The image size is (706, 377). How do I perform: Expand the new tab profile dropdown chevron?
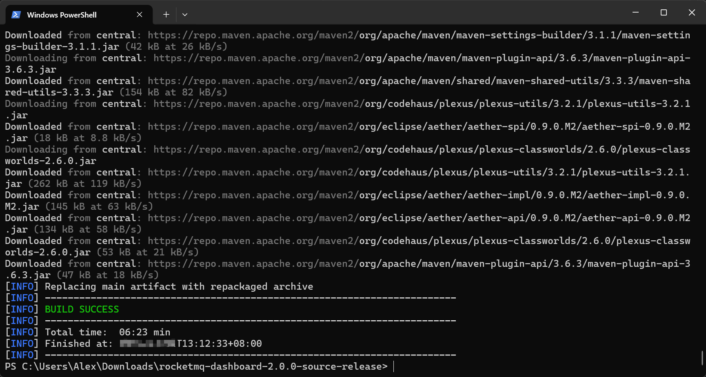click(185, 15)
